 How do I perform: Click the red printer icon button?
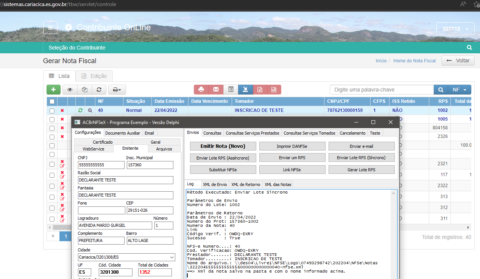tap(201, 90)
